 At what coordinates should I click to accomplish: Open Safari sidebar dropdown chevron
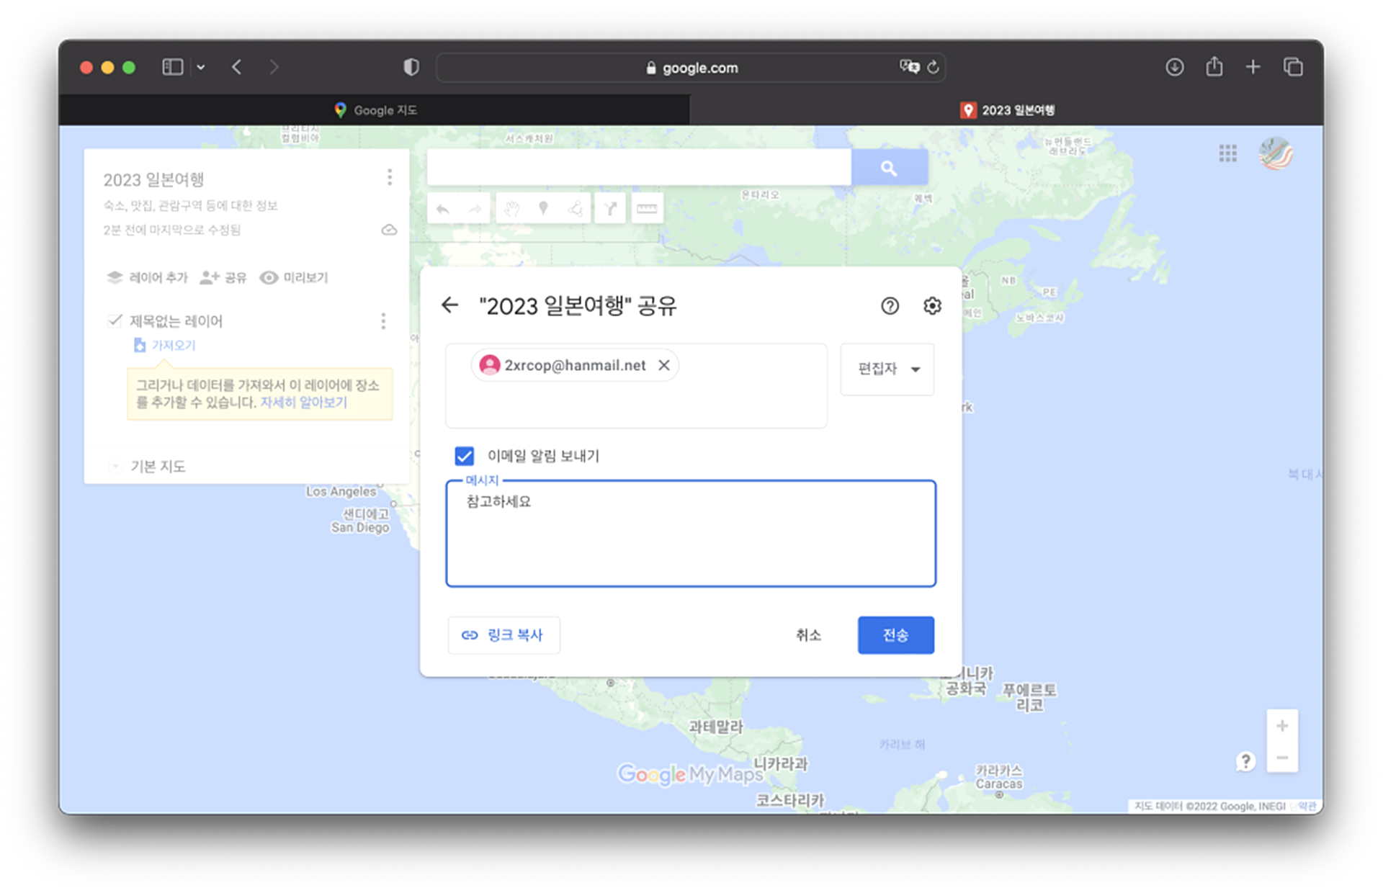pos(201,67)
